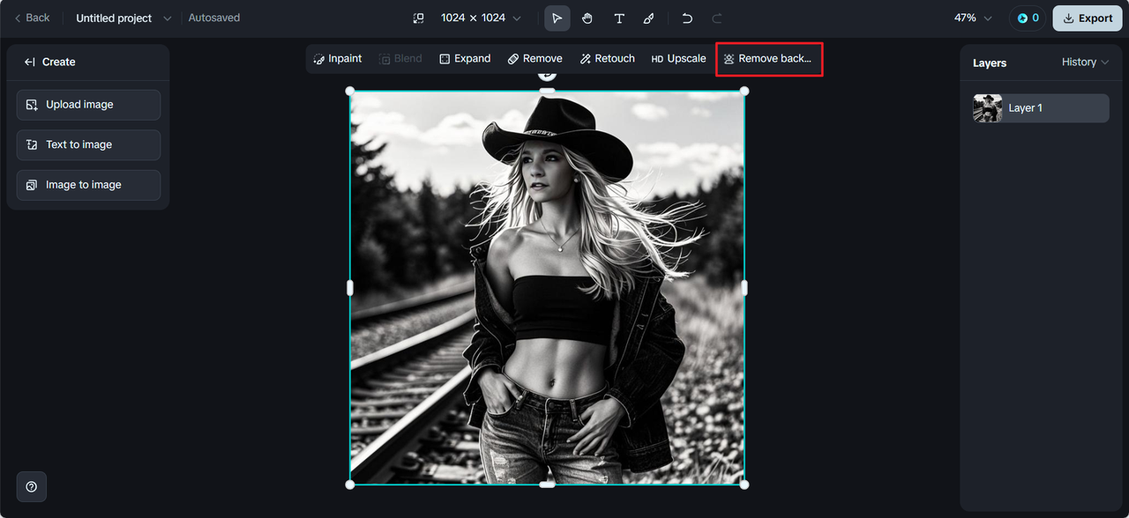Choose Upload image
Screen dimensions: 1129x518
[x=88, y=105]
